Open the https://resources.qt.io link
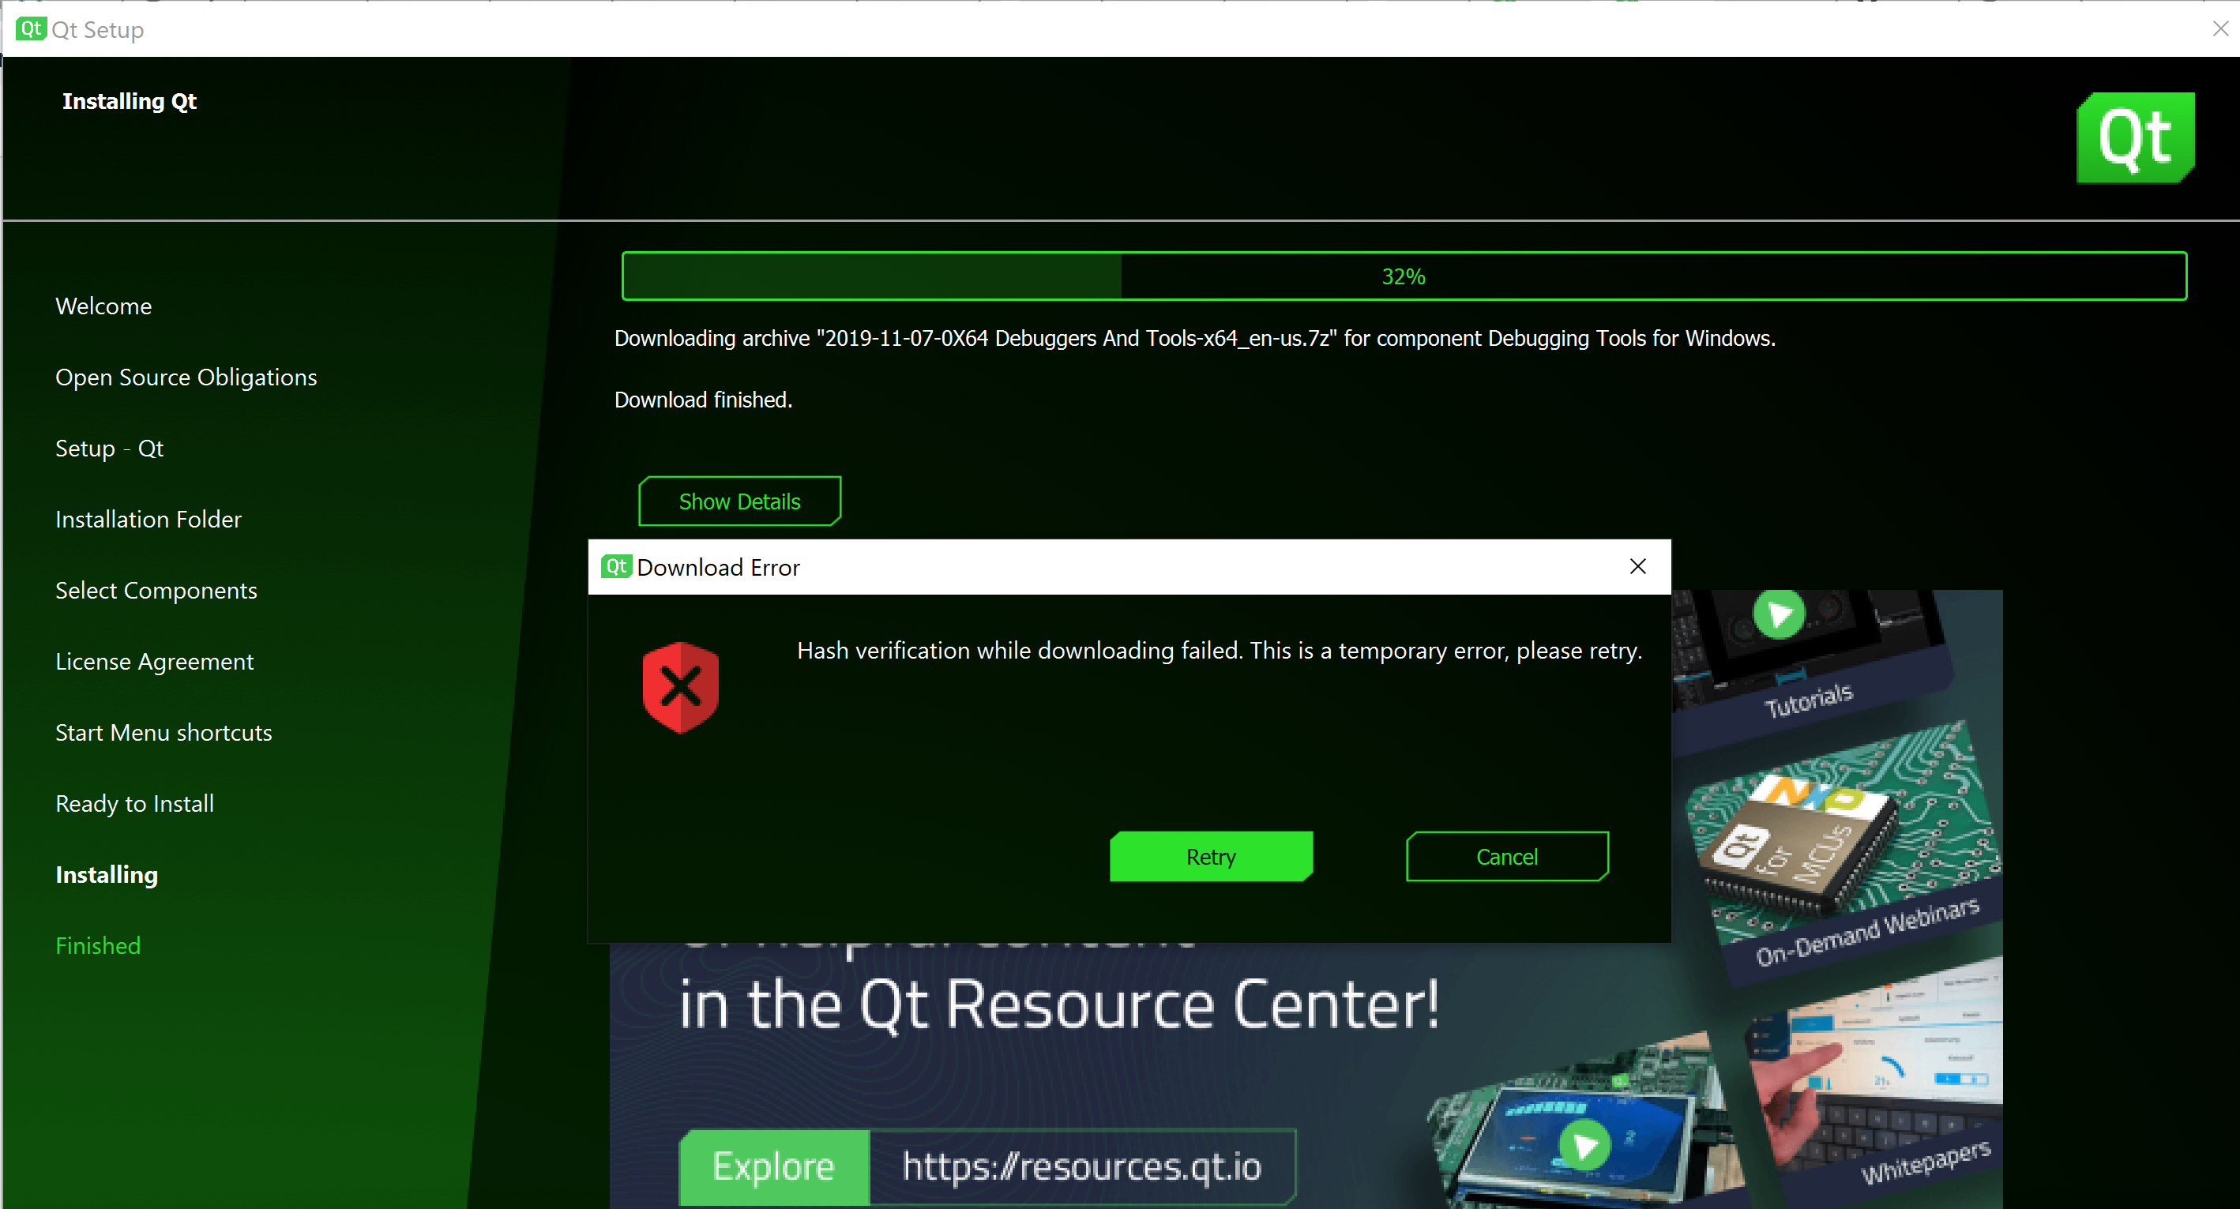2240x1209 pixels. [1082, 1166]
